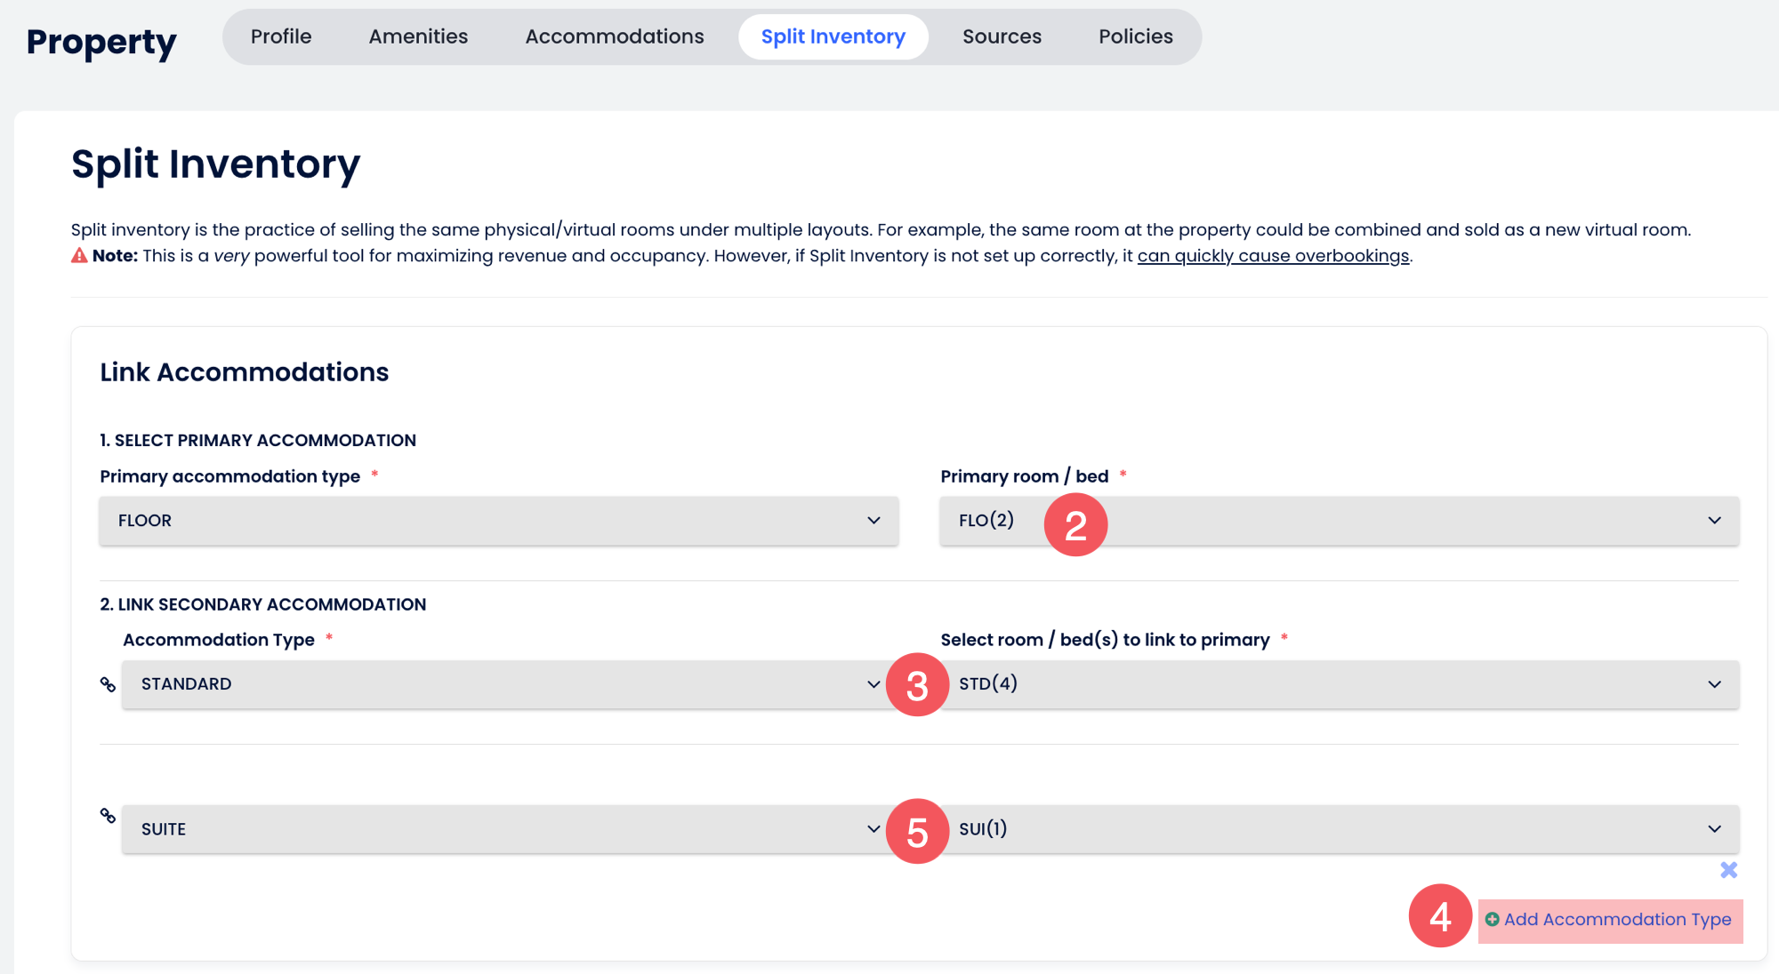This screenshot has height=974, width=1779.
Task: Open the Primary accommodation type FLOOR dropdown
Action: (x=498, y=521)
